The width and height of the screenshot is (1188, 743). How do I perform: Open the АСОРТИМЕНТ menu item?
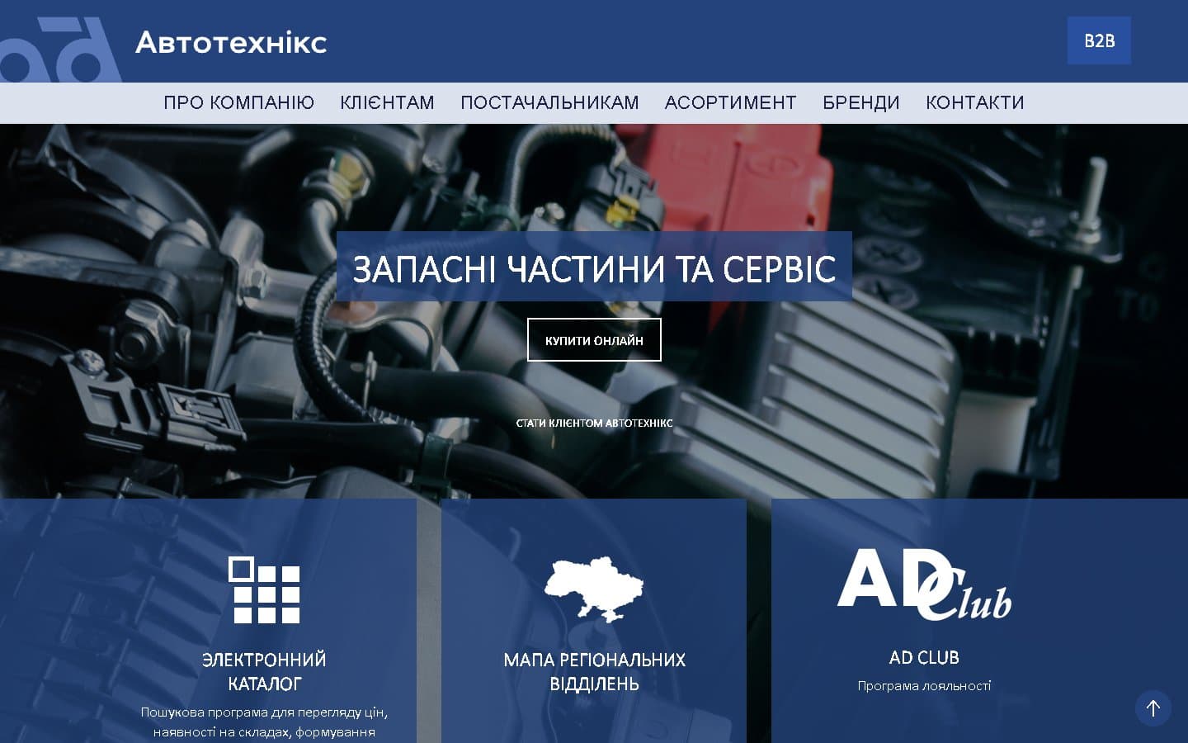pos(730,102)
